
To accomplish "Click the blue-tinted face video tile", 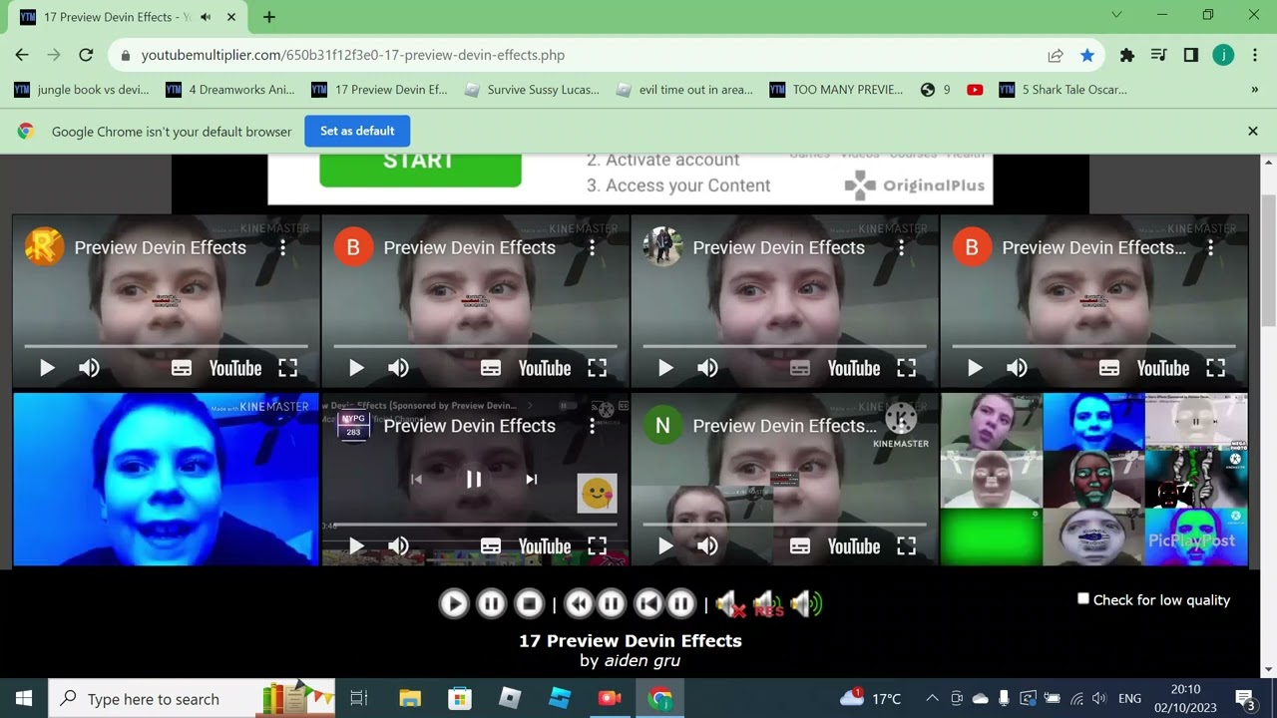I will click(x=166, y=480).
